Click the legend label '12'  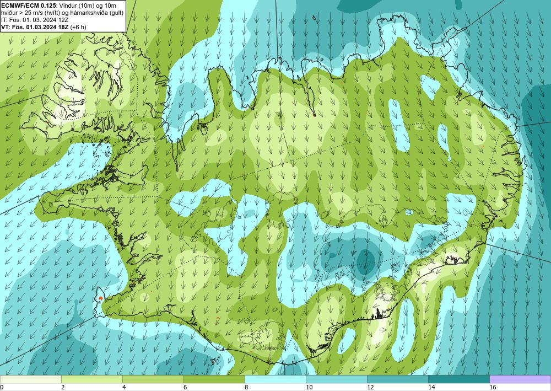click(x=370, y=387)
